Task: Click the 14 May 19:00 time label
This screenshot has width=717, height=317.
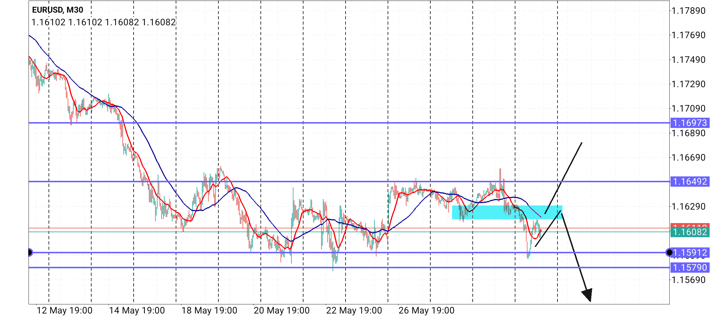Action: pyautogui.click(x=137, y=311)
